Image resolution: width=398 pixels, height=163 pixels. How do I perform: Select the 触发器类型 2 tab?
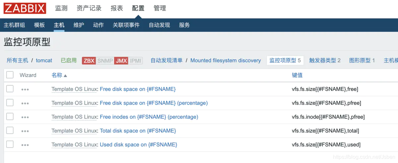[325, 60]
